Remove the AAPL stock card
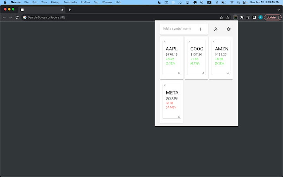The width and height of the screenshot is (283, 177). pos(165,42)
